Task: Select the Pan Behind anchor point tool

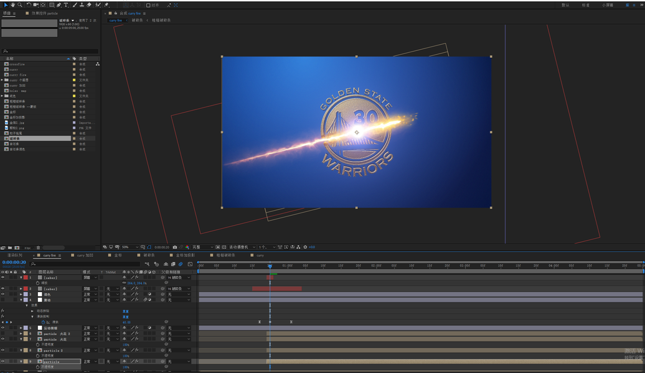Action: tap(43, 5)
